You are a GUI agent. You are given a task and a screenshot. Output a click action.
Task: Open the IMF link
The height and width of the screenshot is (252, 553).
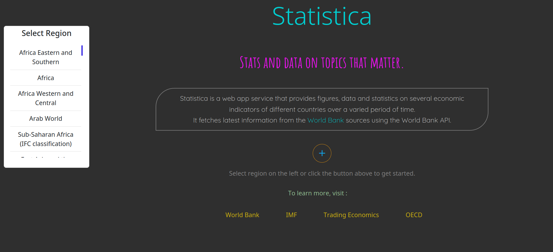click(x=291, y=215)
